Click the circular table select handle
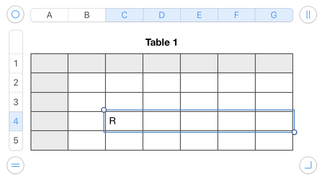Screen dimensions: 329x184 coord(15,15)
